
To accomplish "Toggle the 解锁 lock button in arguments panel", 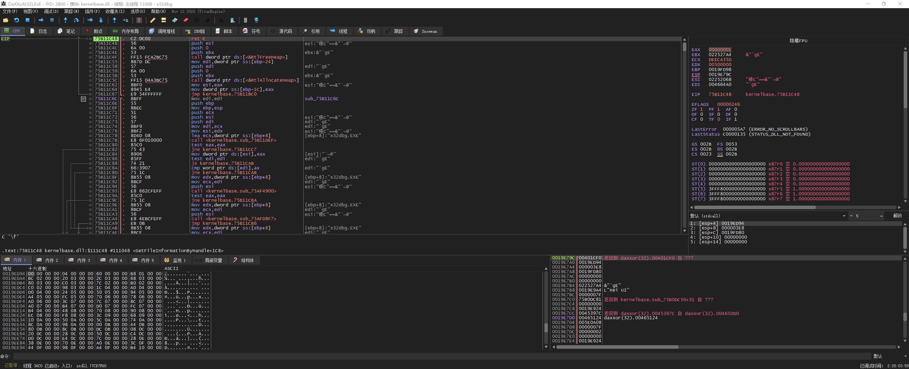I will pos(897,216).
